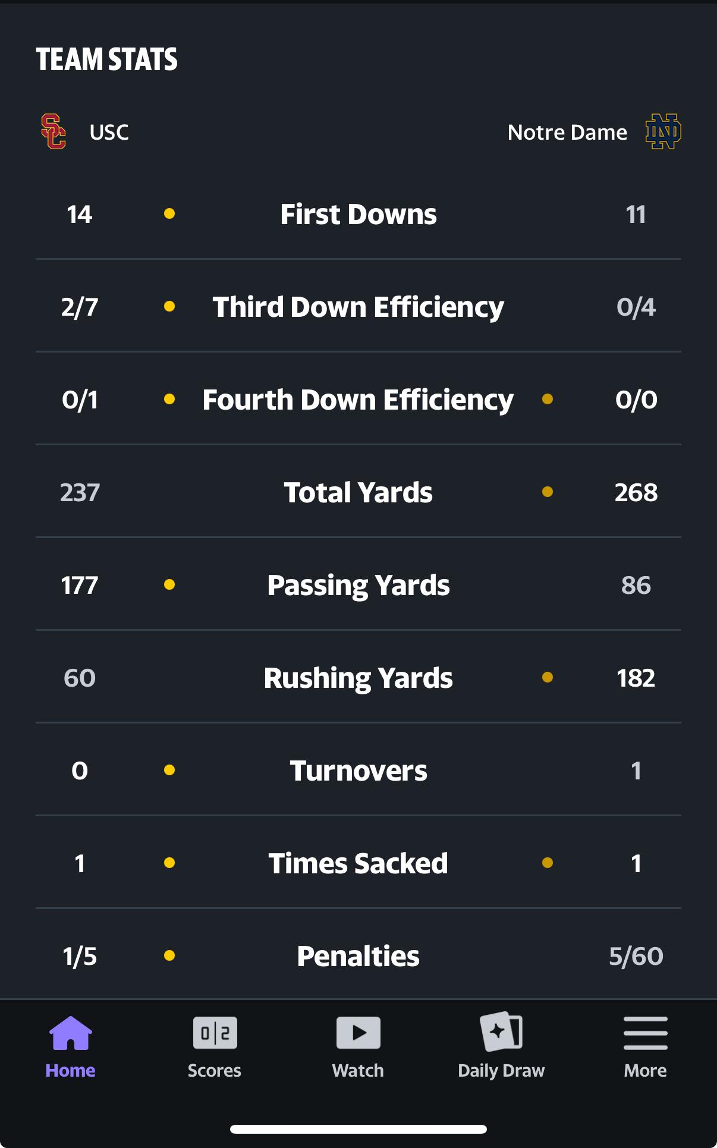Tap the Team Stats heading
Screen dimensions: 717x1148
[x=107, y=59]
